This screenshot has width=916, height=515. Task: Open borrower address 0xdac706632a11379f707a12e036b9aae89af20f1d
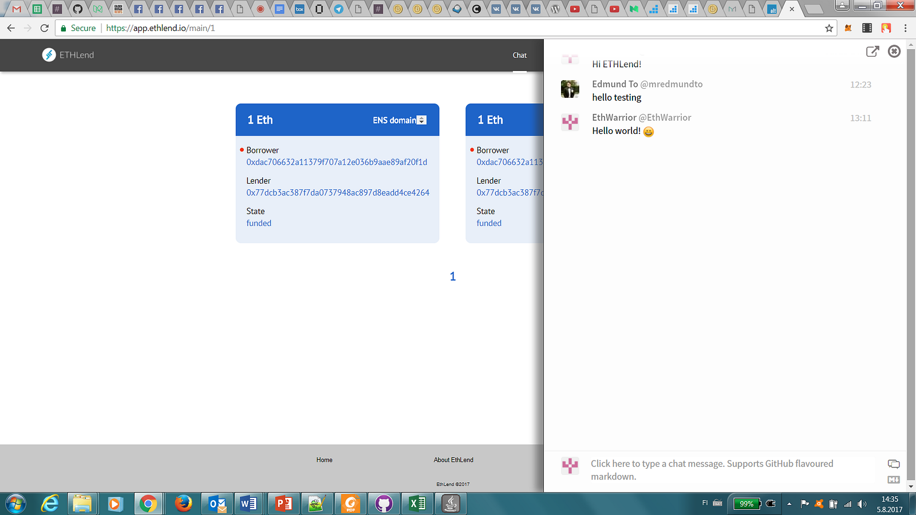(337, 162)
